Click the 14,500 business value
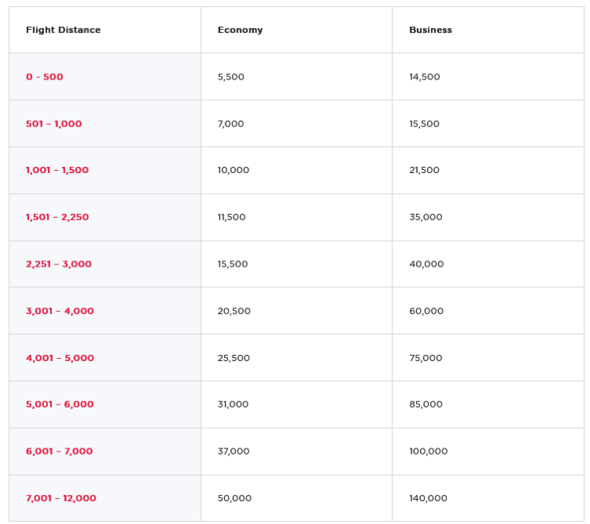 click(x=425, y=77)
